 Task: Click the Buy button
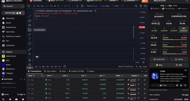[x=159, y=65]
